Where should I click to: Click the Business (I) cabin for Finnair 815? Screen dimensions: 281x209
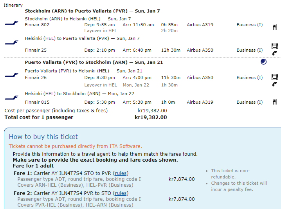click(250, 102)
